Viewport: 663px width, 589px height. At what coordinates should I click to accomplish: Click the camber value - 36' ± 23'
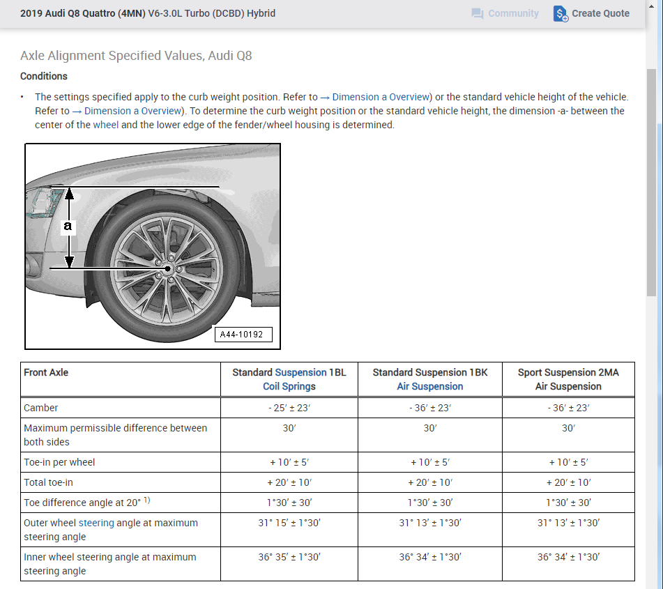[x=429, y=408]
